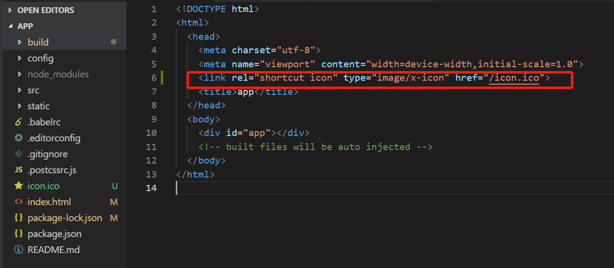The height and width of the screenshot is (268, 614).
Task: Click the APP header label
Action: (25, 26)
